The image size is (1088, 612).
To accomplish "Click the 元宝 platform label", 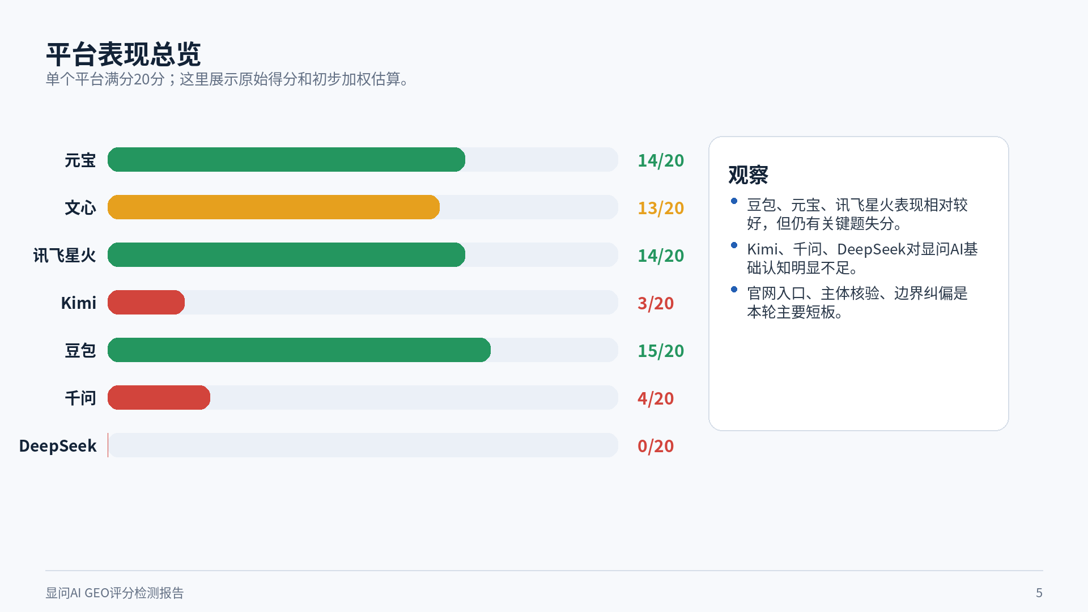I will tap(80, 160).
